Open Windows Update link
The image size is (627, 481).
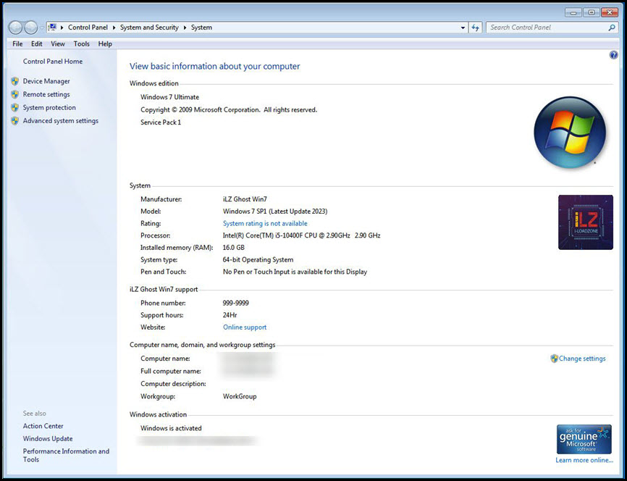[48, 438]
